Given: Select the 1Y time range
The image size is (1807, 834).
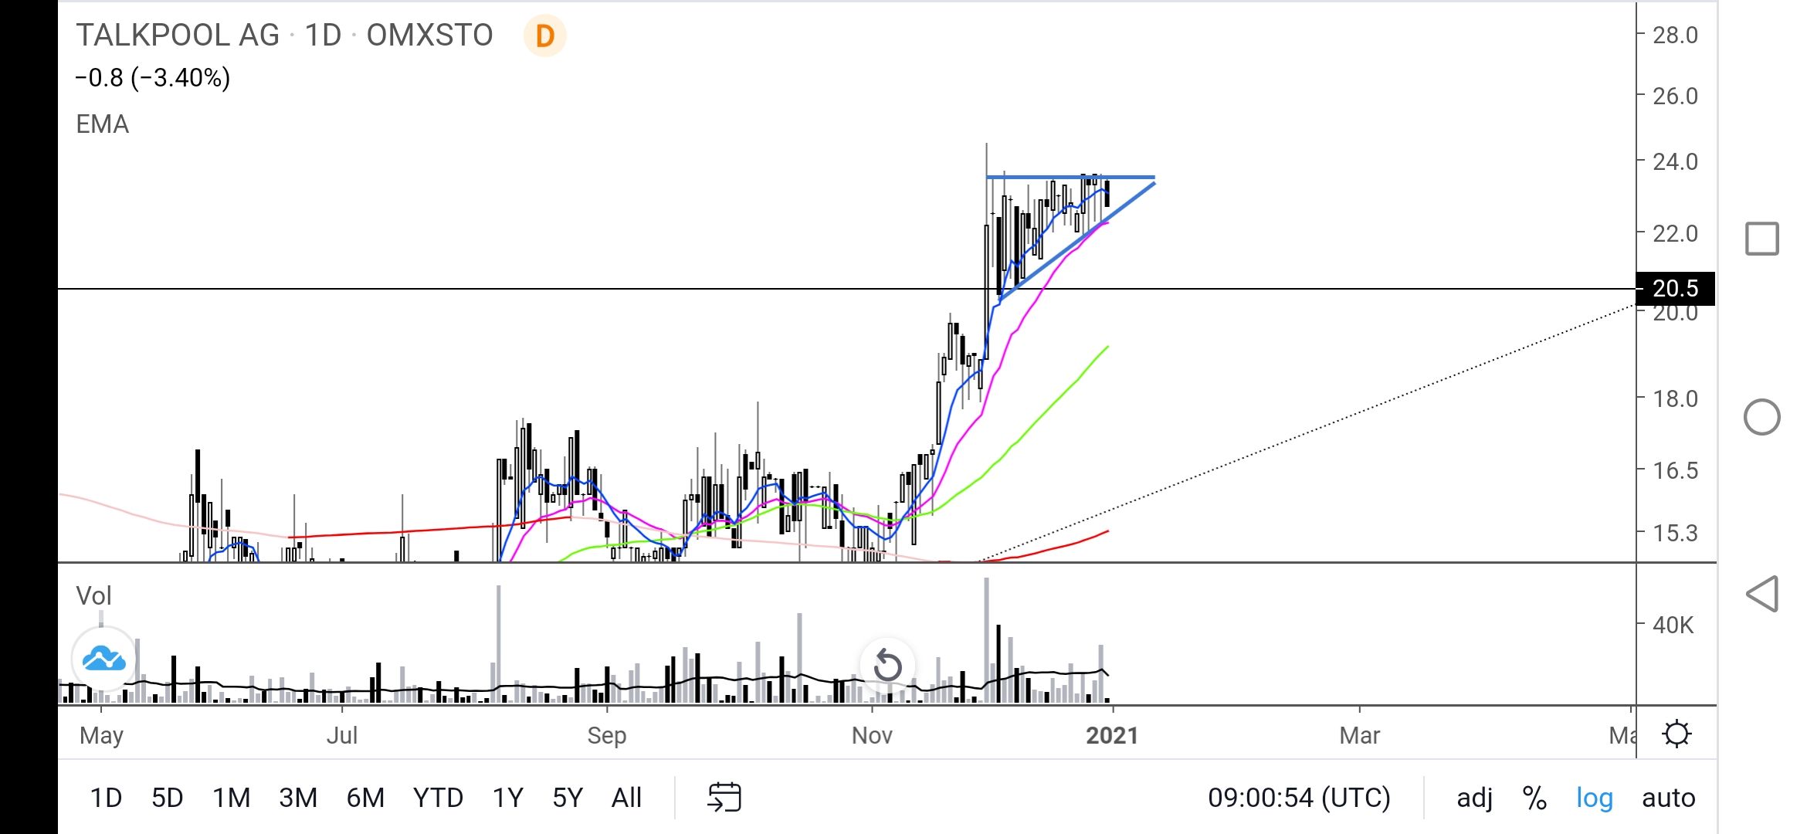Looking at the screenshot, I should (508, 798).
